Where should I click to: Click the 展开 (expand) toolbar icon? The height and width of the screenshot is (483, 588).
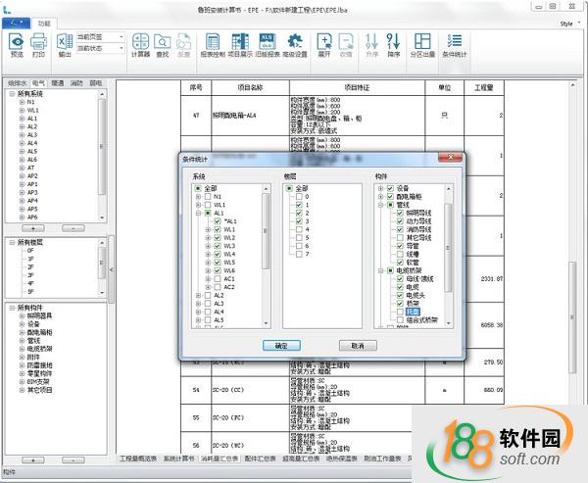(x=324, y=42)
